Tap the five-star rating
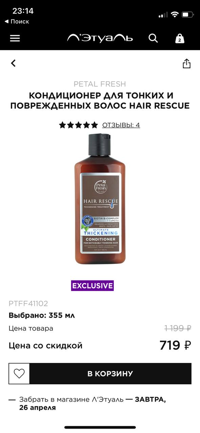Screen dimensions: 200x433 pos(79,125)
